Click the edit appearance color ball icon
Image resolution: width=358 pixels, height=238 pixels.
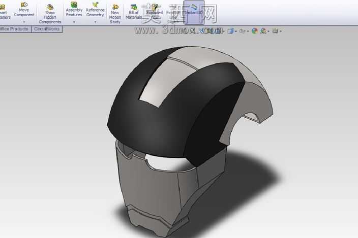[255, 31]
